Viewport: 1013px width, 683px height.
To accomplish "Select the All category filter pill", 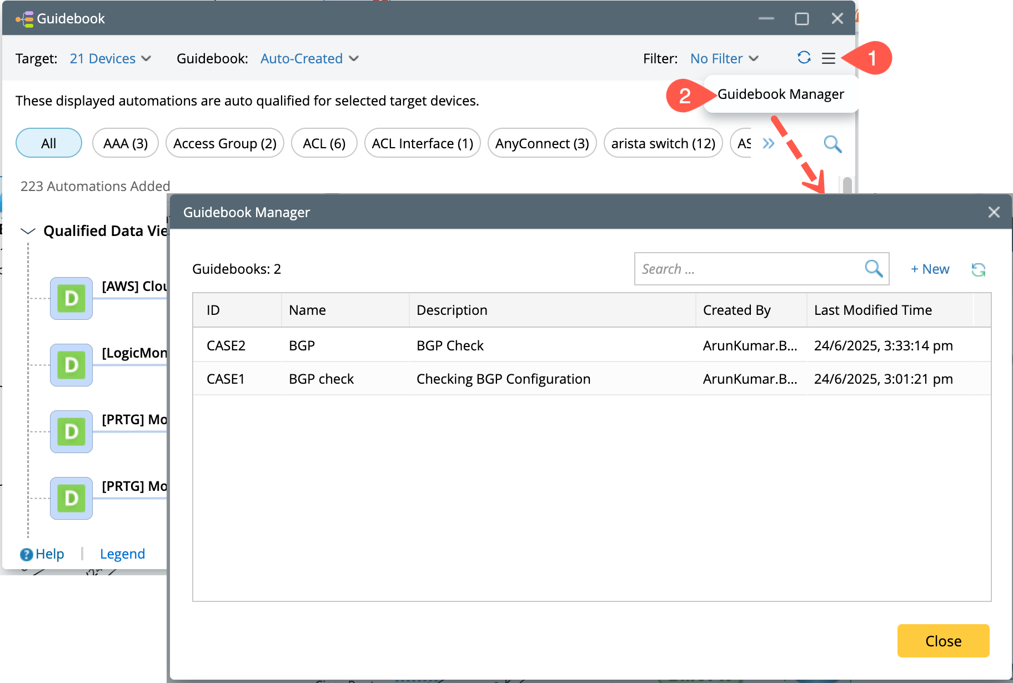I will pyautogui.click(x=49, y=143).
